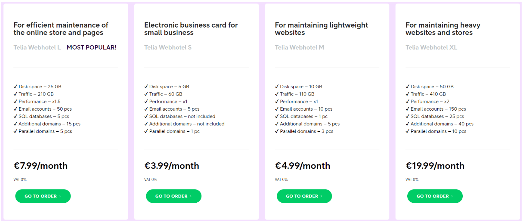Select the Telia Webhotel XL plan name
Image resolution: width=523 pixels, height=223 pixels.
point(431,48)
